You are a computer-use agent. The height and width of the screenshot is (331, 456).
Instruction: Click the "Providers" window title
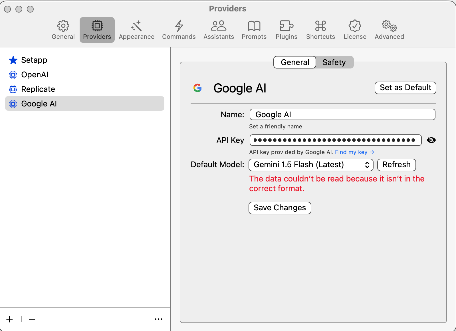[x=228, y=9]
